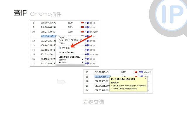Image resolution: width=187 pixels, height=117 pixels.
Task: Click 202.29.235.121 in the popup table
Action: click(x=102, y=81)
